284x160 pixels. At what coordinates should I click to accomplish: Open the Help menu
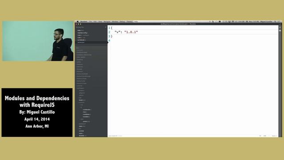(x=136, y=22)
